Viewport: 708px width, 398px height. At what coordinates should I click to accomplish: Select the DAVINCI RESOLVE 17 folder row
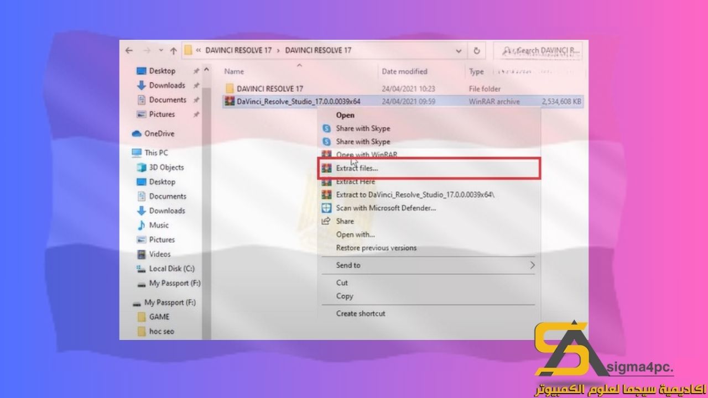point(403,88)
